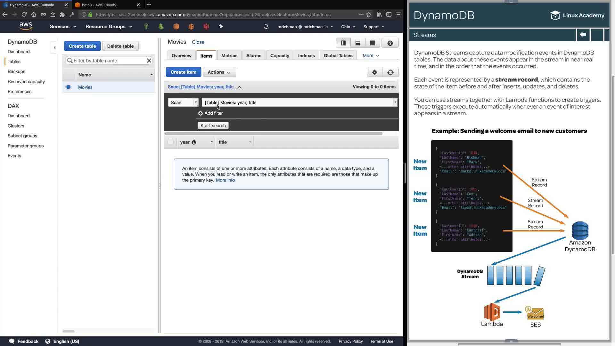Collapse the DynamoDB navigation sidebar arrow
The width and height of the screenshot is (615, 346).
tap(54, 47)
